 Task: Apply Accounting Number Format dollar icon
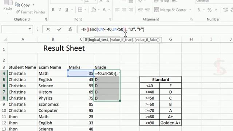tap(199, 10)
